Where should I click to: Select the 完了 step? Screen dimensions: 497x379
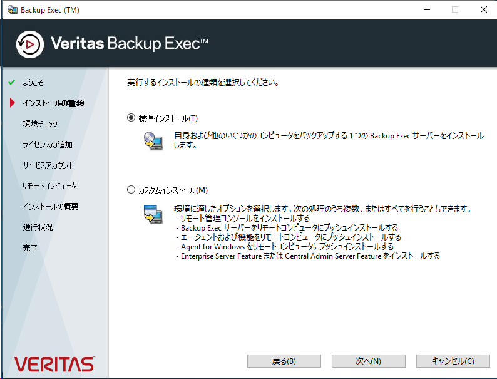click(30, 247)
